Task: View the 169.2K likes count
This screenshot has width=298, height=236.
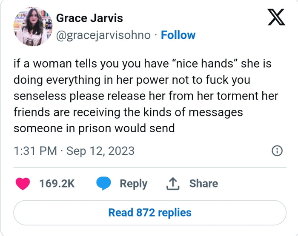Action: pos(57,184)
